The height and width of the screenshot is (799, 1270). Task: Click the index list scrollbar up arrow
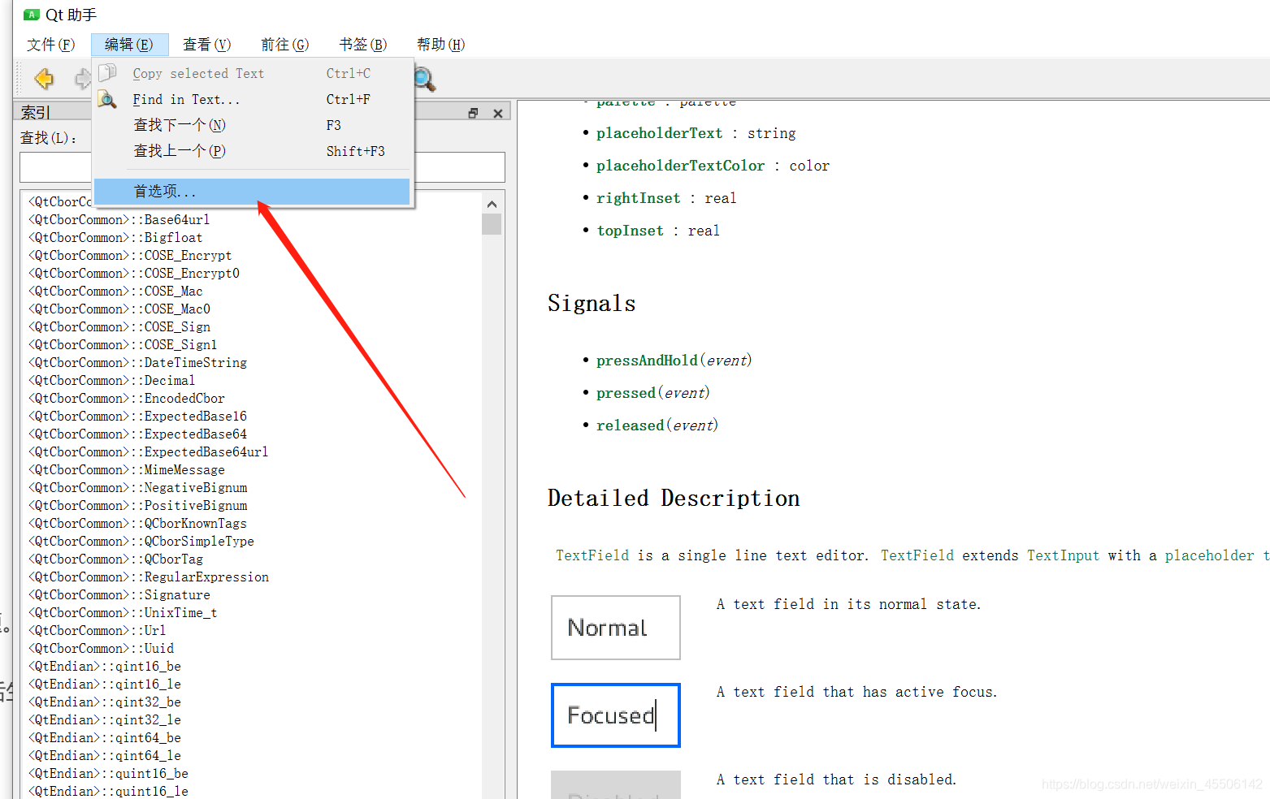pyautogui.click(x=492, y=204)
